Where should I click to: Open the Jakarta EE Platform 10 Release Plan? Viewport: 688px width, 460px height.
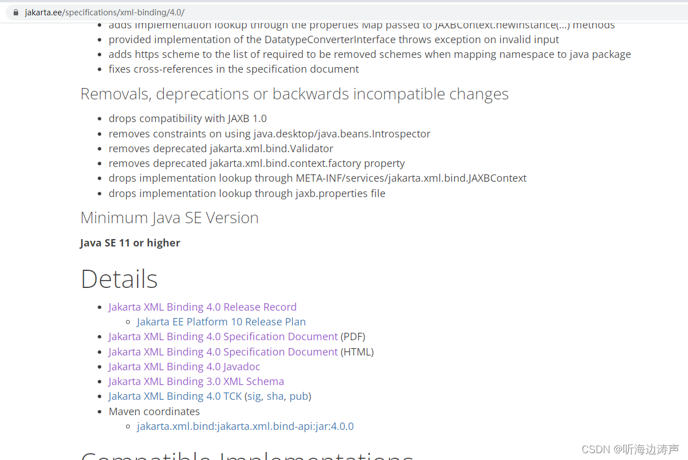tap(221, 321)
